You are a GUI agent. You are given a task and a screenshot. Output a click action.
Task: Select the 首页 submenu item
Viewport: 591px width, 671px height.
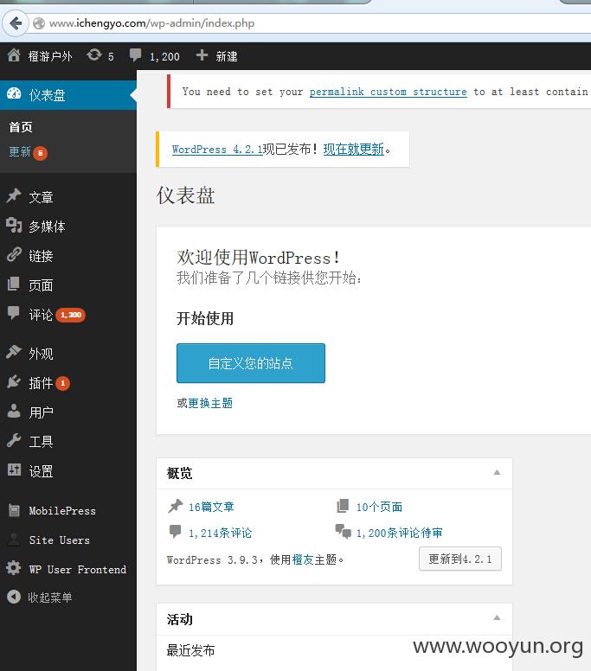coord(21,127)
